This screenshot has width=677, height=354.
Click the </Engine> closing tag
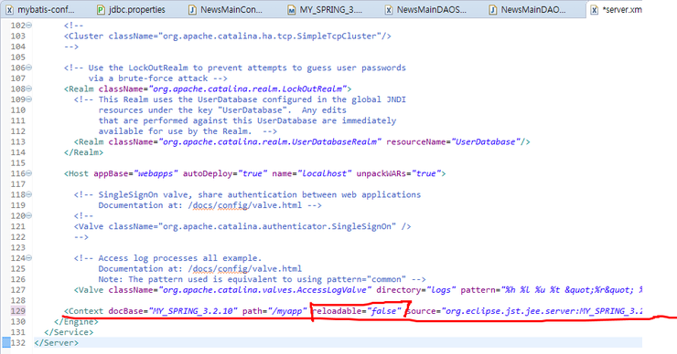click(x=76, y=322)
